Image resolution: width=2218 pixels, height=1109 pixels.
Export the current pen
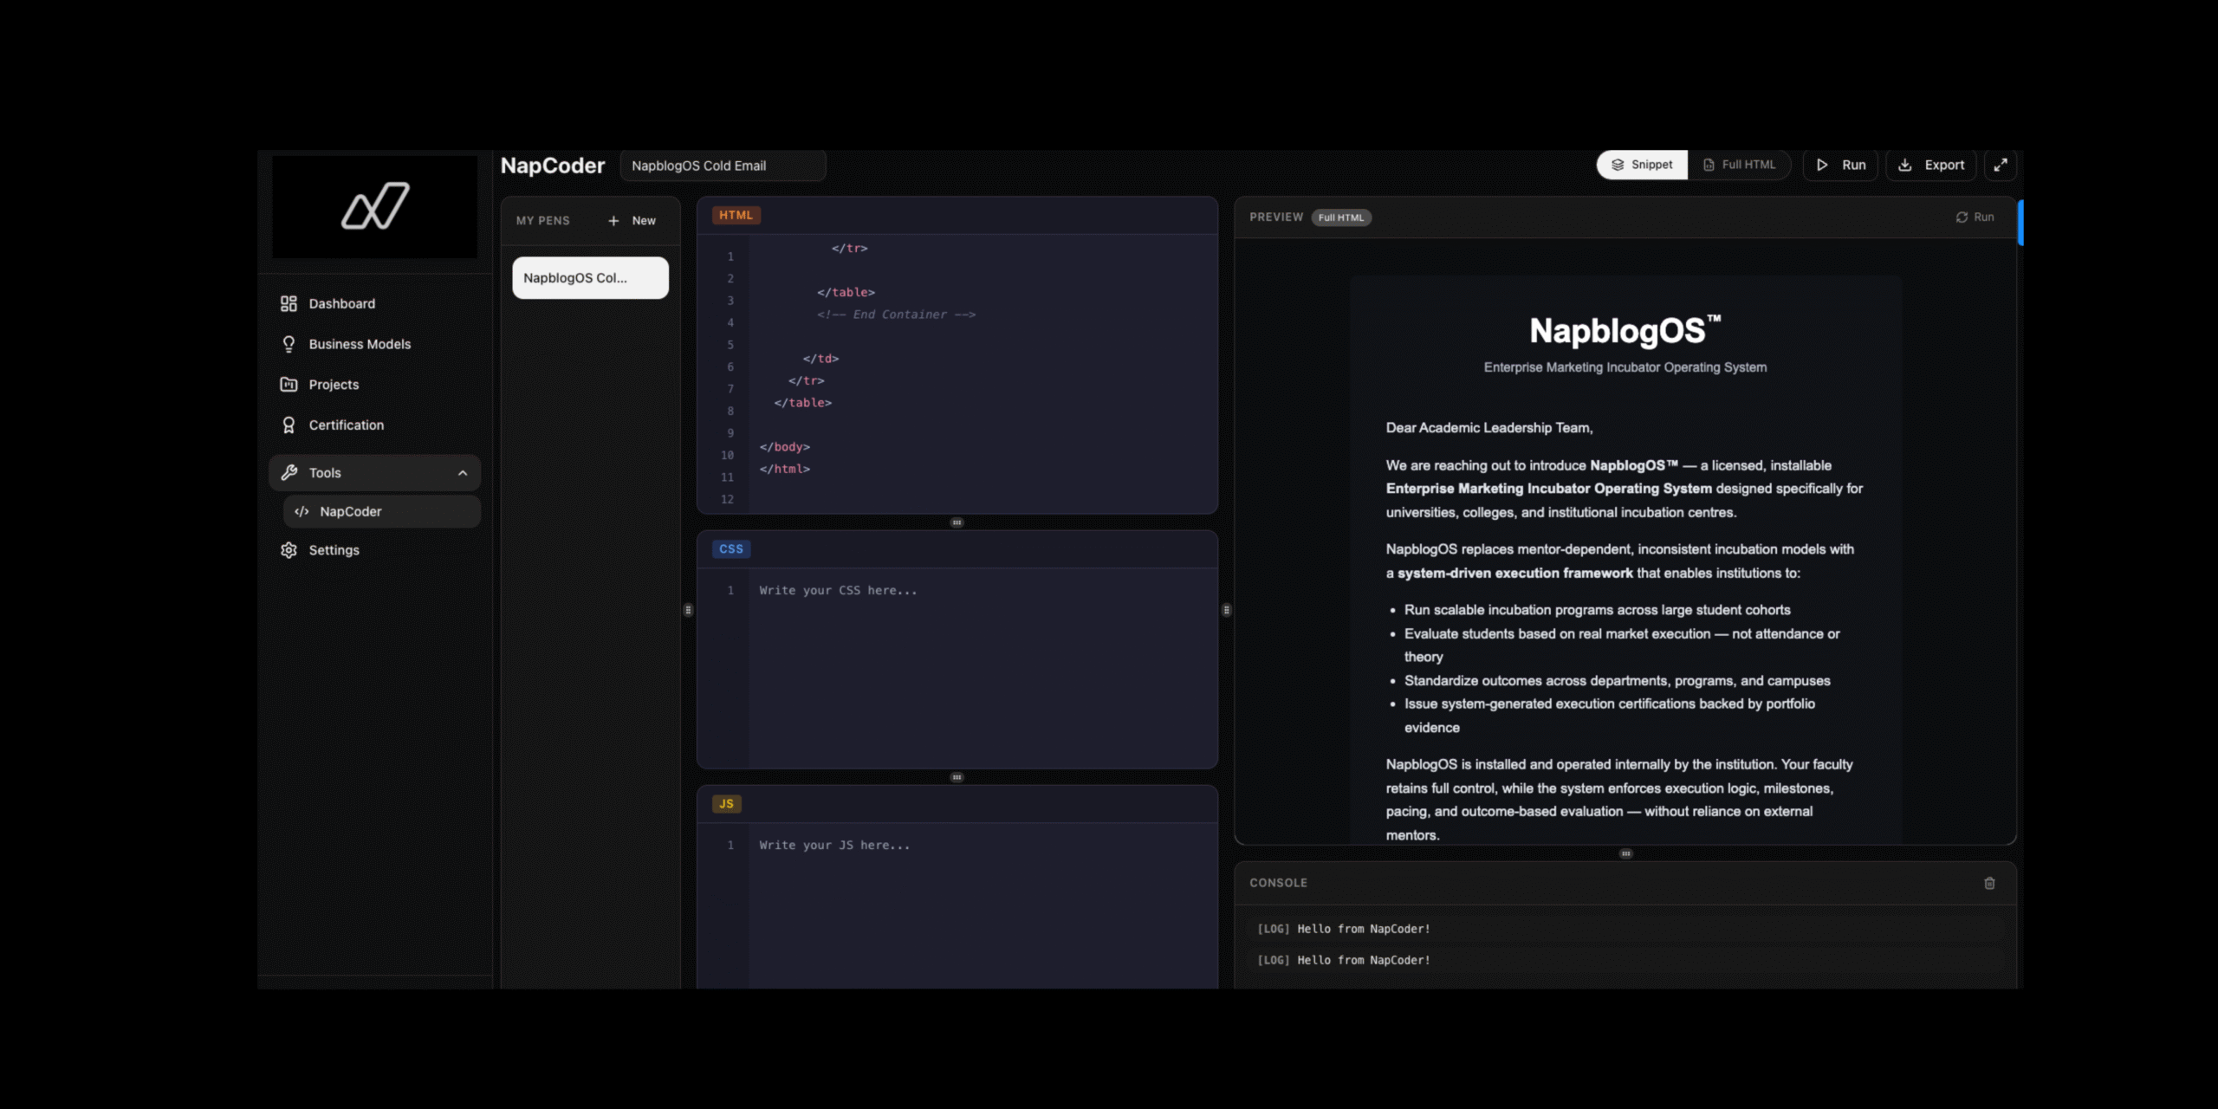(x=1930, y=165)
